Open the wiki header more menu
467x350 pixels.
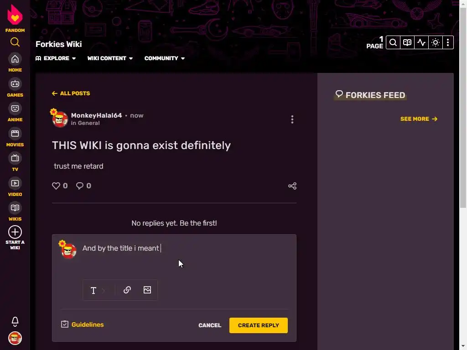coord(448,42)
